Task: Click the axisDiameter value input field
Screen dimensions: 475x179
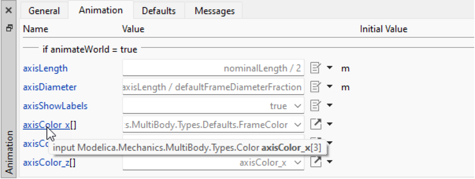Action: 213,87
